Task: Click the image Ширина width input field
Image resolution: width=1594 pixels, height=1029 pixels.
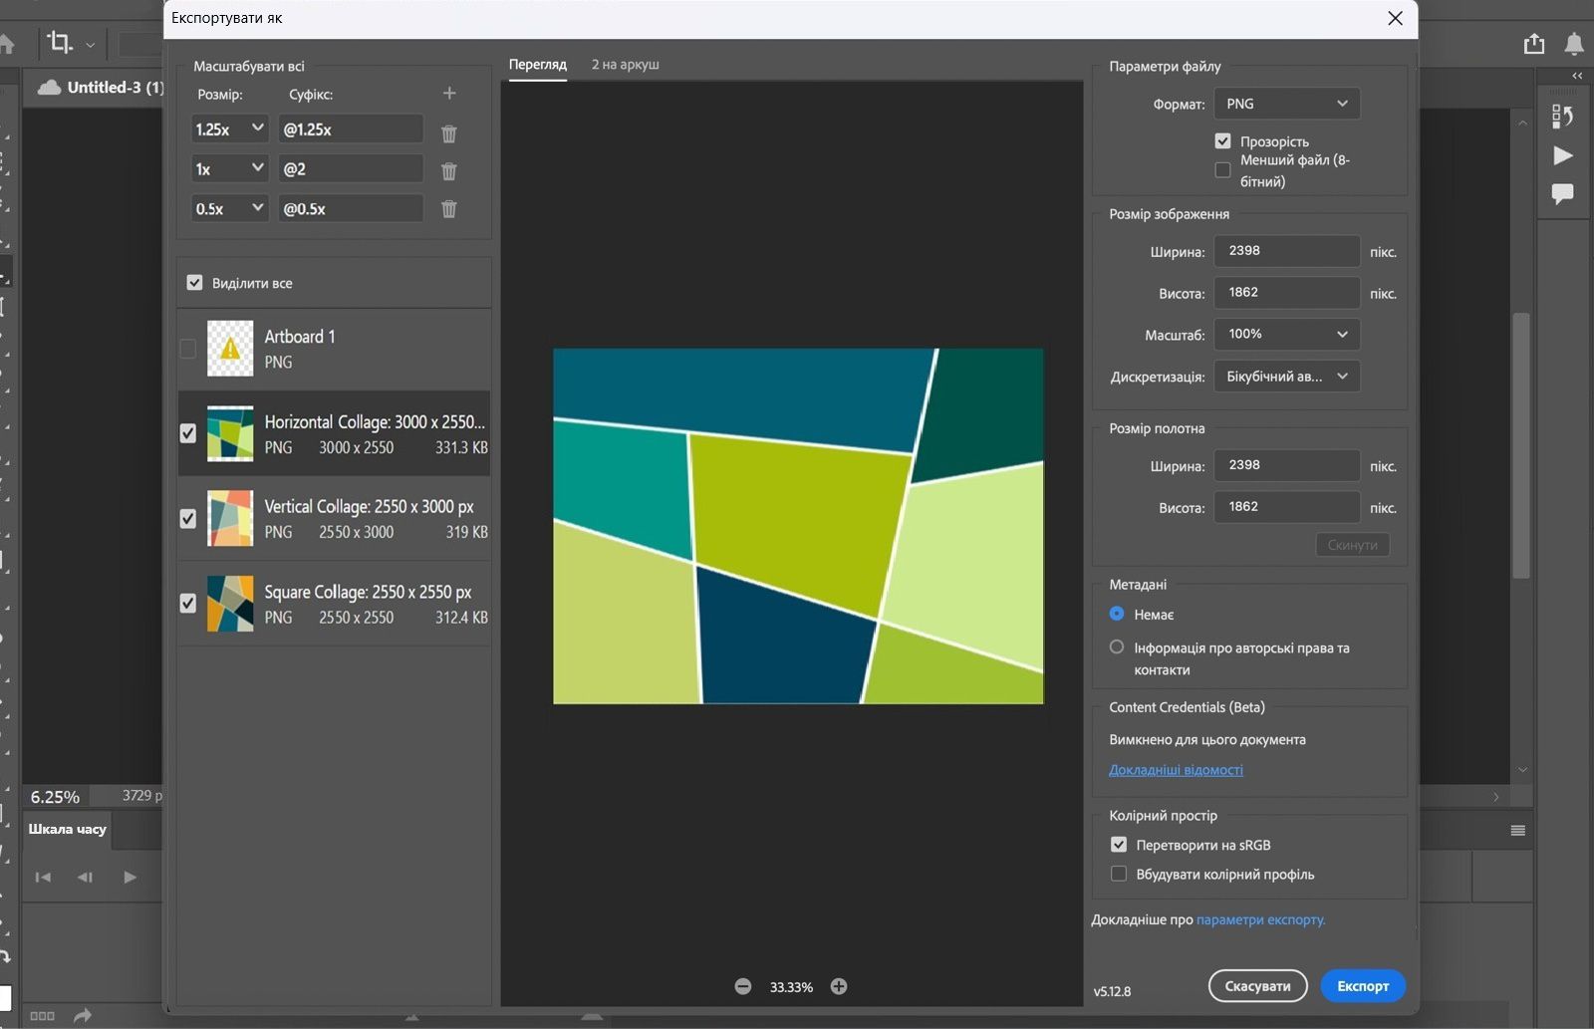Action: click(1286, 251)
